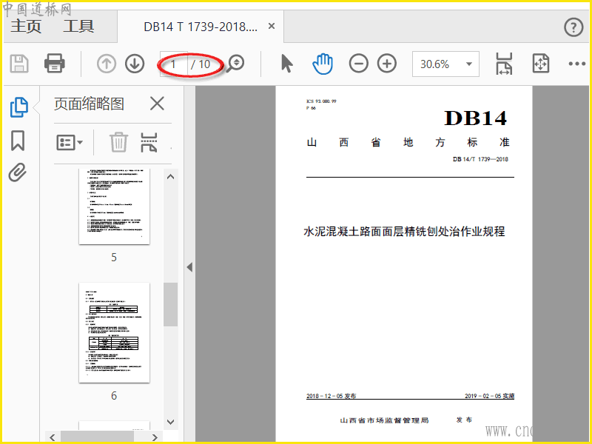Click the 页面缩略图 panel title
This screenshot has width=592, height=444.
point(89,104)
